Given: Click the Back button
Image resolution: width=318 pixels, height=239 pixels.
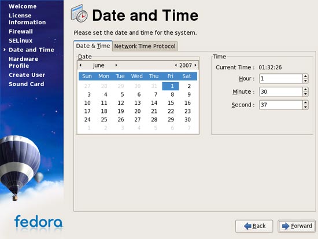Looking at the screenshot, I should coord(254,226).
